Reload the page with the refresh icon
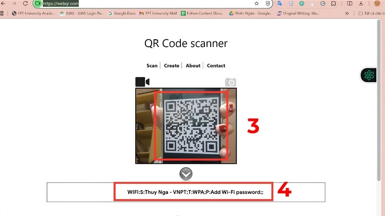This screenshot has width=385, height=216. click(26, 3)
